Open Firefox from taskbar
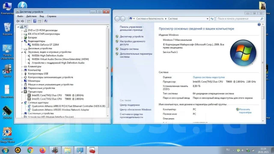The width and height of the screenshot is (274, 154). (42, 150)
